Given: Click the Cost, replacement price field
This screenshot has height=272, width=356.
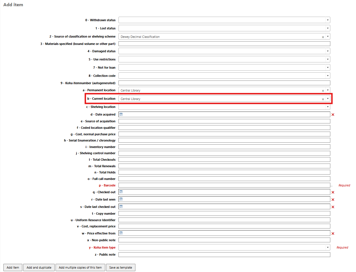Looking at the screenshot, I should [x=224, y=226].
